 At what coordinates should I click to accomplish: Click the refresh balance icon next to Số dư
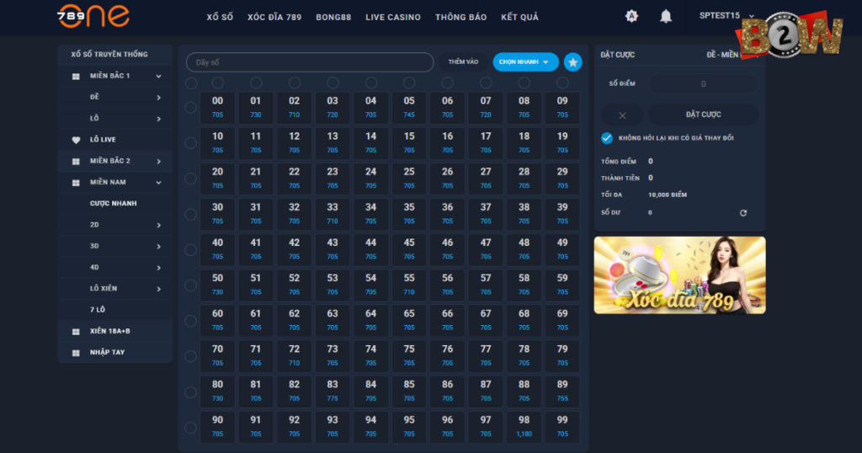(x=743, y=213)
